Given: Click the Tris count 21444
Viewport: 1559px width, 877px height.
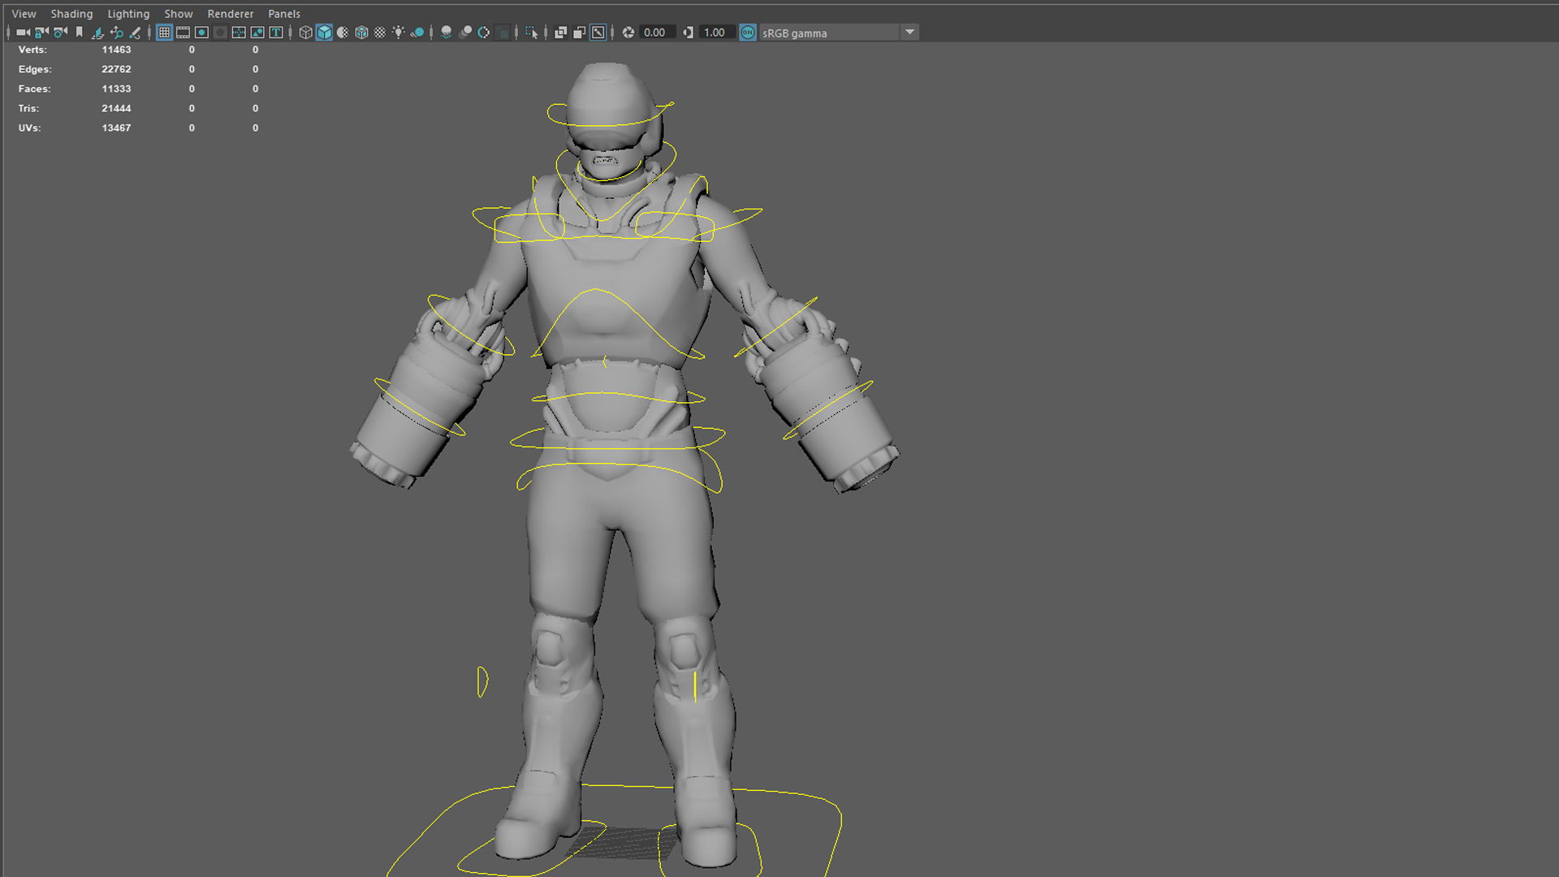Looking at the screenshot, I should (x=116, y=108).
